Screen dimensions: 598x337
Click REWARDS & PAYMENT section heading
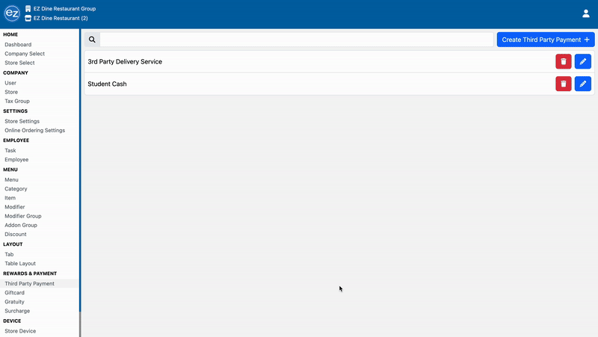coord(30,273)
